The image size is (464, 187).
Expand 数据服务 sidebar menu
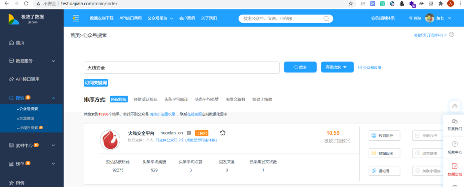tap(32, 61)
